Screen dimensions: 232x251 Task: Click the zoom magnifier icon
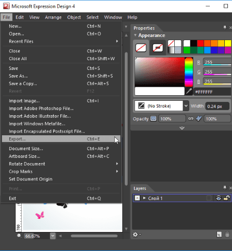click(19, 236)
